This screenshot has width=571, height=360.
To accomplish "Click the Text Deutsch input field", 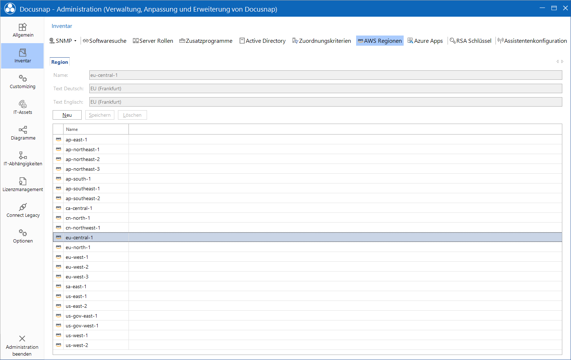I will click(x=326, y=88).
